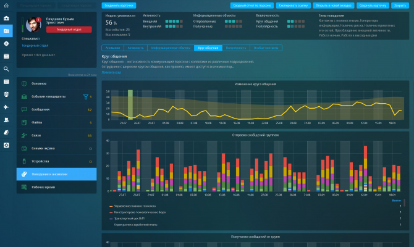
Task: Switch to the Популярность tab
Action: pos(236,48)
